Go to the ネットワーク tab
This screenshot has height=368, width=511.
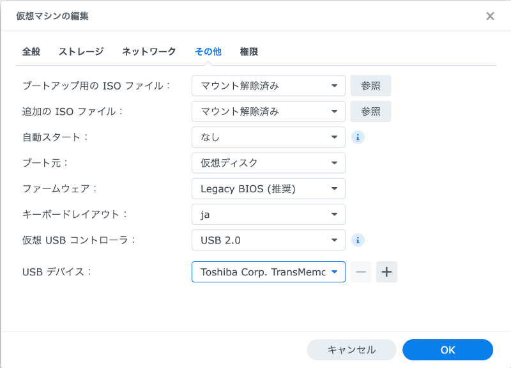pyautogui.click(x=149, y=52)
